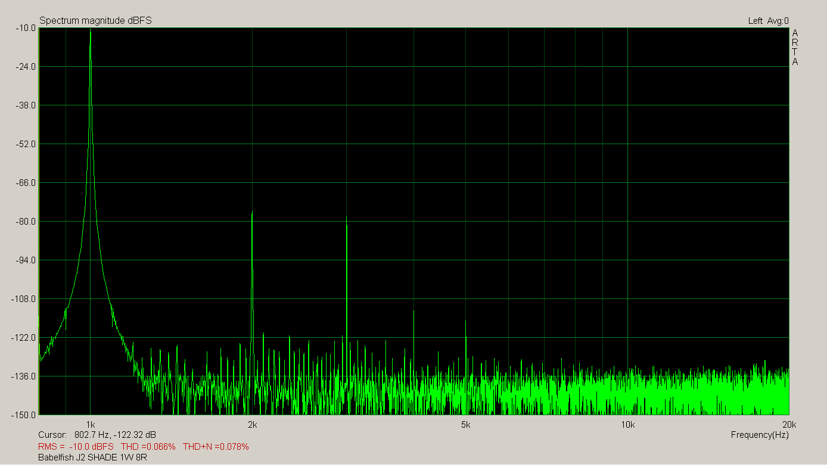The width and height of the screenshot is (827, 467).
Task: Click the -150.0 axis label
Action: click(23, 415)
